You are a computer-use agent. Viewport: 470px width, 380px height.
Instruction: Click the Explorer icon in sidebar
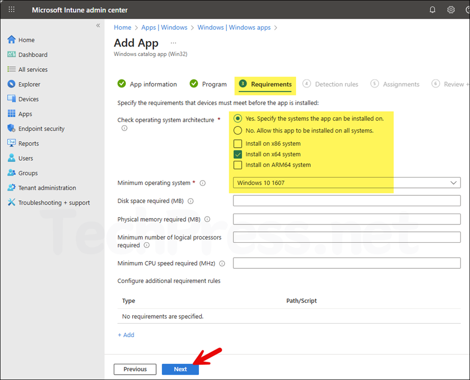[x=11, y=84]
